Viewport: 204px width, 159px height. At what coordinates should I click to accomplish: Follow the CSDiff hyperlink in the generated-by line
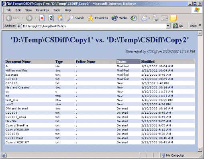pyautogui.click(x=152, y=51)
